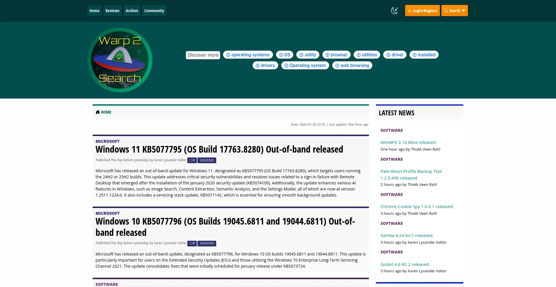Select the 'operating systems' topic tag

coord(248,55)
